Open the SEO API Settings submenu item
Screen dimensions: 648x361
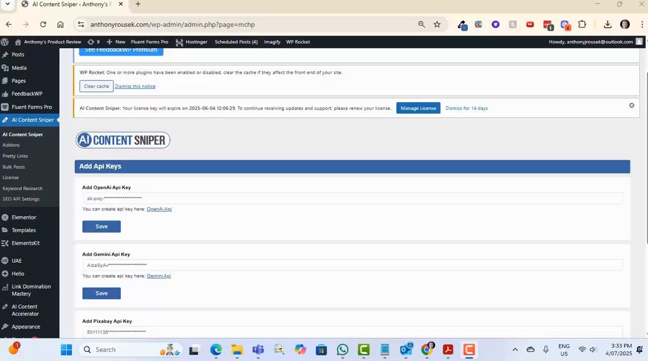point(21,199)
